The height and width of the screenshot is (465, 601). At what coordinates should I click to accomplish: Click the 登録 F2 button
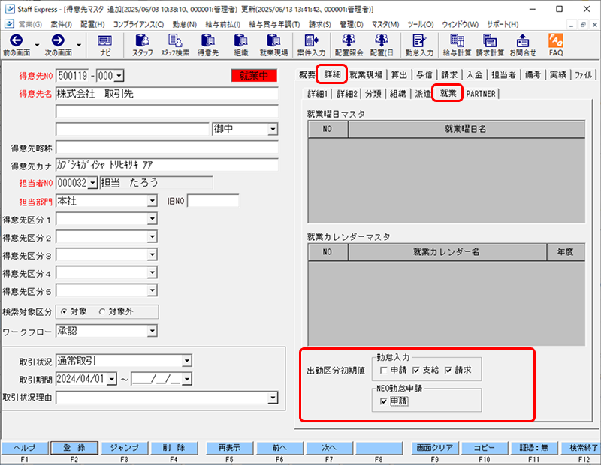point(74,448)
